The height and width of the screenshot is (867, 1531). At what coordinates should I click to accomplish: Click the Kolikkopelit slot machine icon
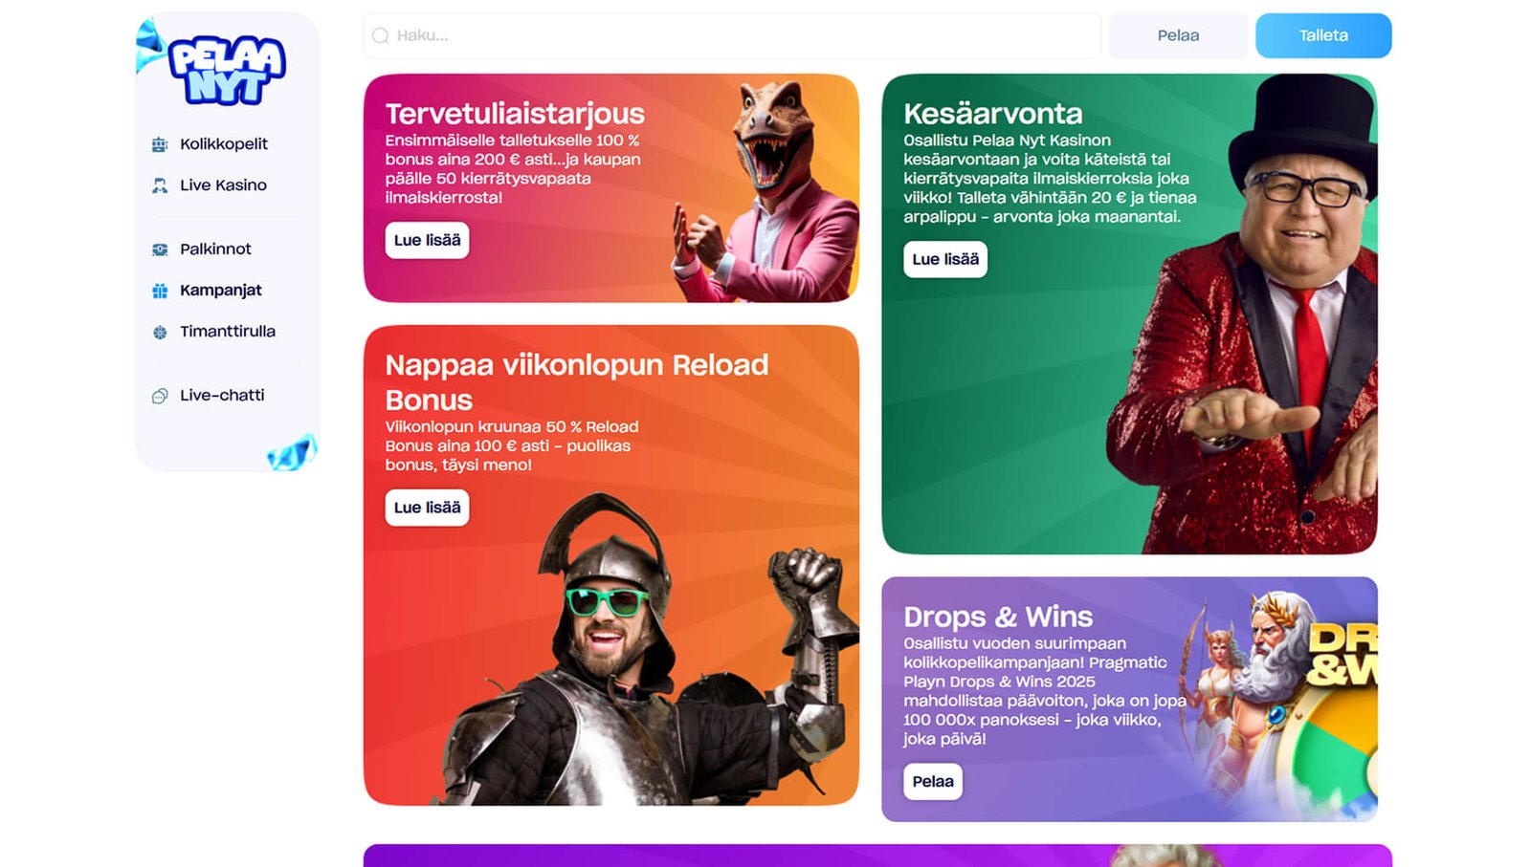coord(160,144)
